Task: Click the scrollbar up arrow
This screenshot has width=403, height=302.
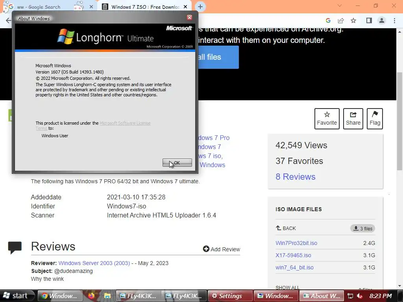Action: point(399,32)
